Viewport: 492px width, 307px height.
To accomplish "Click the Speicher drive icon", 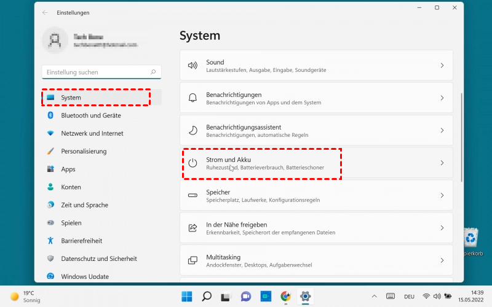I will click(192, 195).
